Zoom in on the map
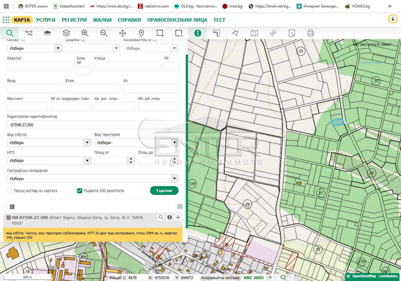The width and height of the screenshot is (401, 281). (x=85, y=33)
